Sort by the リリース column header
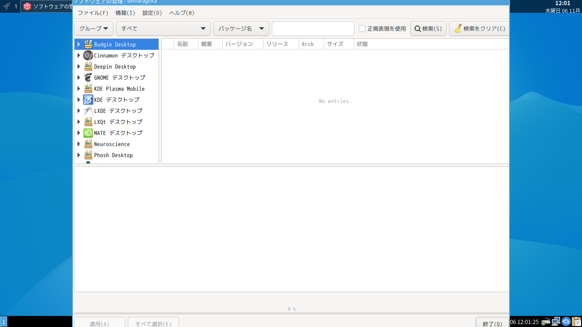Screen dimensions: 582x327 tap(281, 44)
